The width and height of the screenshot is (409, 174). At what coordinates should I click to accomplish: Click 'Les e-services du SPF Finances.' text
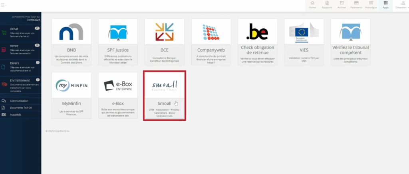click(x=71, y=113)
